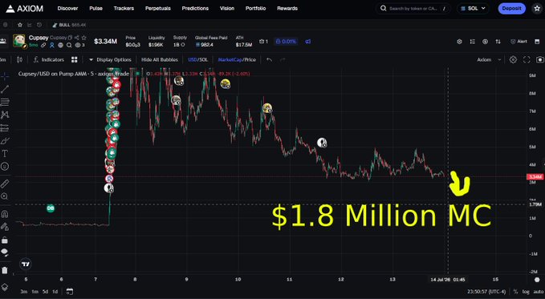This screenshot has width=545, height=299.
Task: Open the Trackers tab
Action: coord(124,8)
